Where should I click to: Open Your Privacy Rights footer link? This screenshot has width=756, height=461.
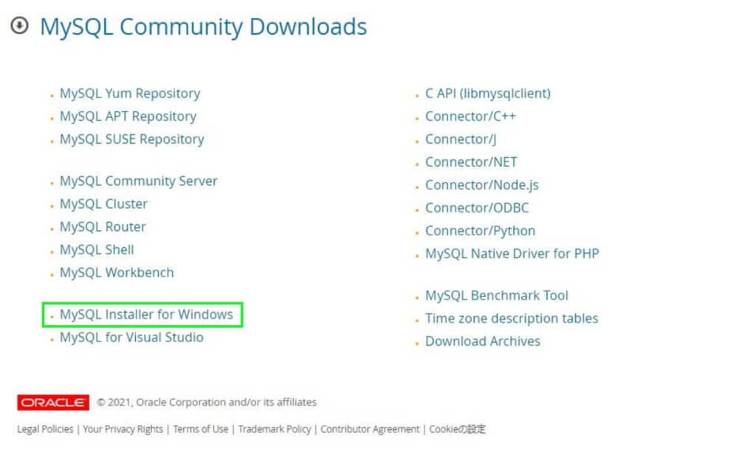pos(123,429)
